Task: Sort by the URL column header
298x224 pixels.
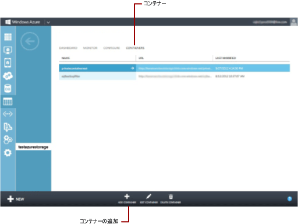Action: (141, 58)
